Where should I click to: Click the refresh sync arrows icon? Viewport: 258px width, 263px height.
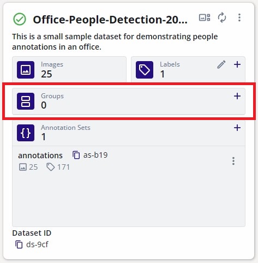click(x=222, y=17)
